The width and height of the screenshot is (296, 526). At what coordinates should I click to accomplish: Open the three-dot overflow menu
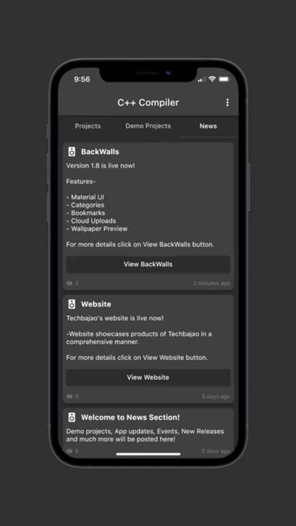pyautogui.click(x=227, y=102)
